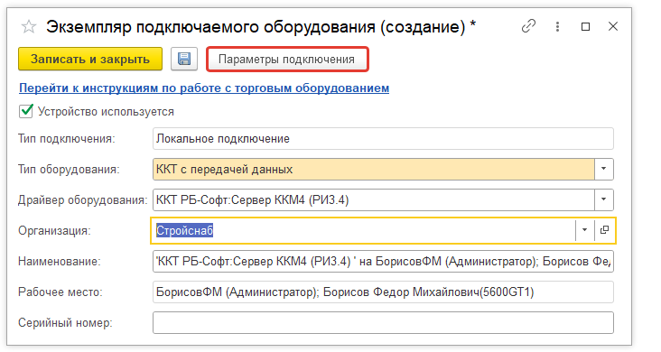Open selected organization card icon
This screenshot has width=661, height=352.
604,230
